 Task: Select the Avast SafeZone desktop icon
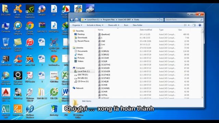pos(18,28)
